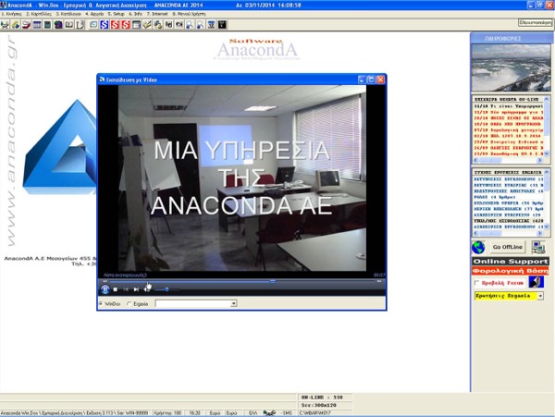Expand the yellow Ερωτήσεις Ergasia dropdown

pos(540,296)
